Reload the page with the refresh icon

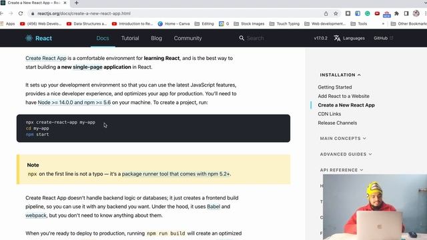click(x=21, y=13)
